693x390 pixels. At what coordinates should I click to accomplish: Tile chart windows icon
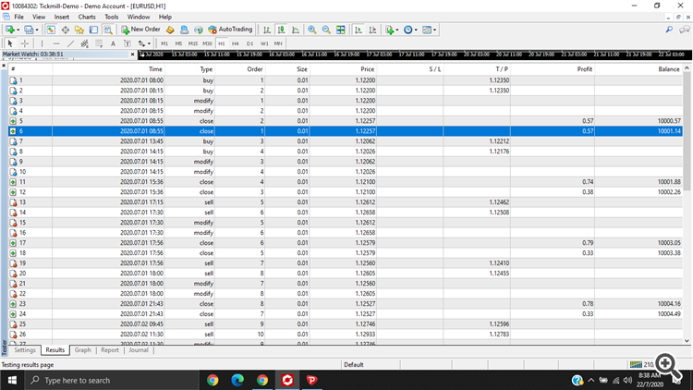click(341, 30)
